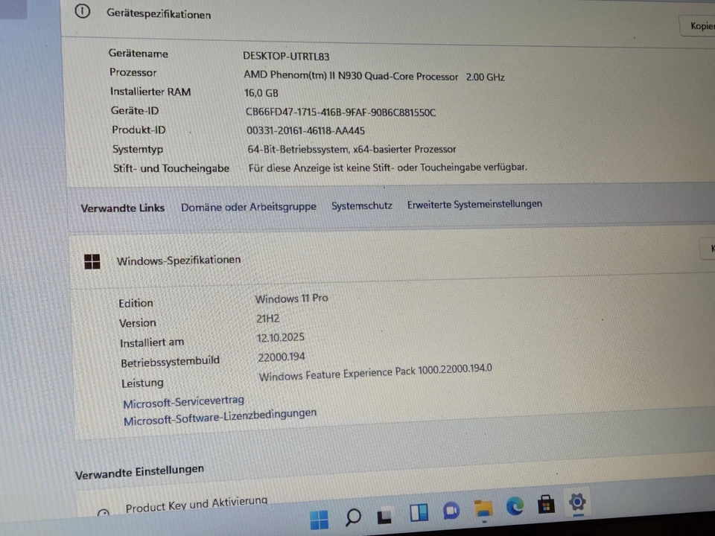Select the device name DESKTOP-UTRTL83
715x536 pixels.
click(x=286, y=56)
